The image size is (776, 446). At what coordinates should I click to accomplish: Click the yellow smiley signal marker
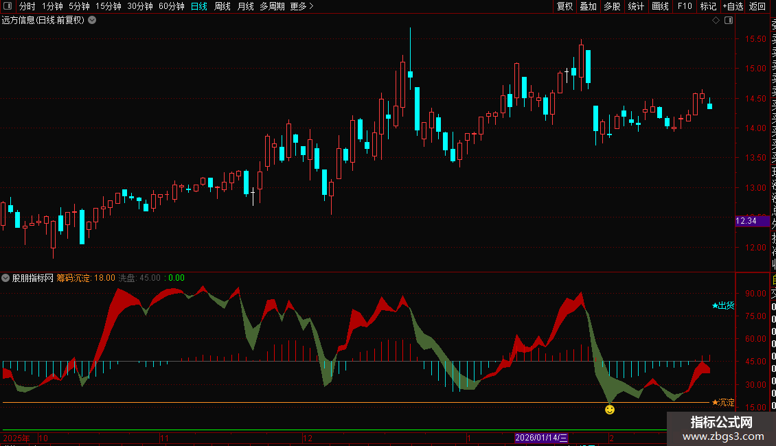pyautogui.click(x=610, y=410)
